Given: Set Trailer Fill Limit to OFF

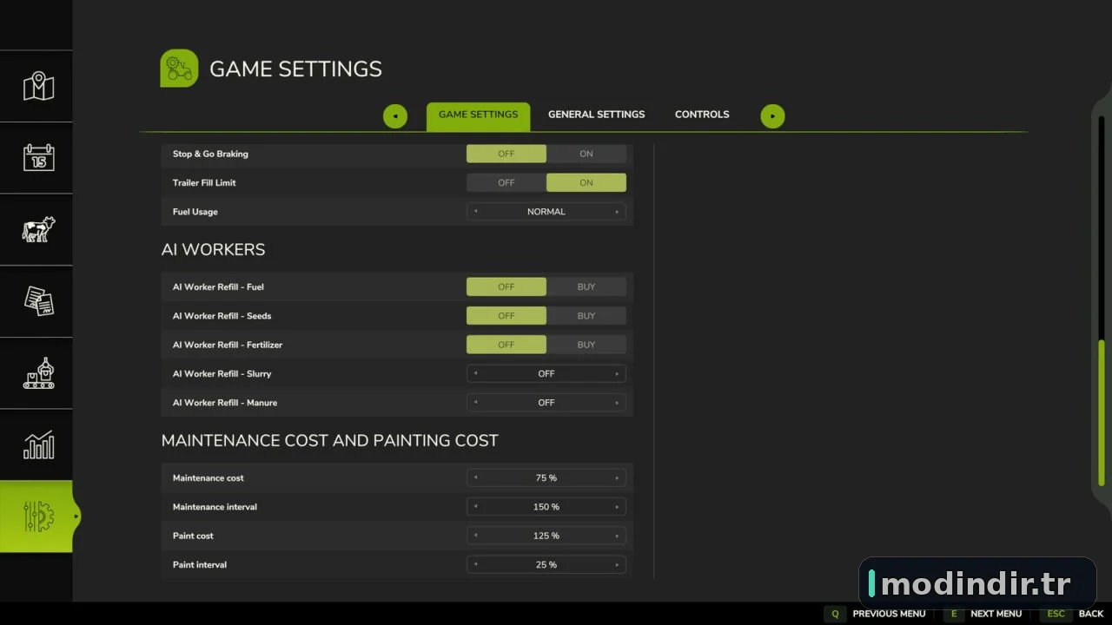Looking at the screenshot, I should (506, 182).
